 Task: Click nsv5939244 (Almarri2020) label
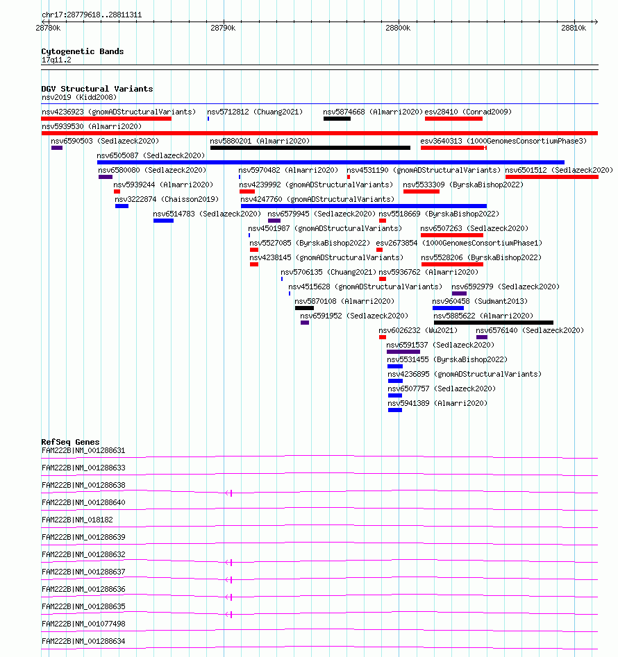click(x=163, y=185)
